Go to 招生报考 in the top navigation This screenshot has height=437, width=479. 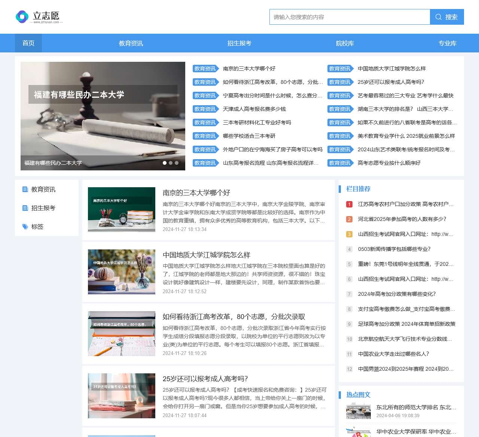(239, 43)
